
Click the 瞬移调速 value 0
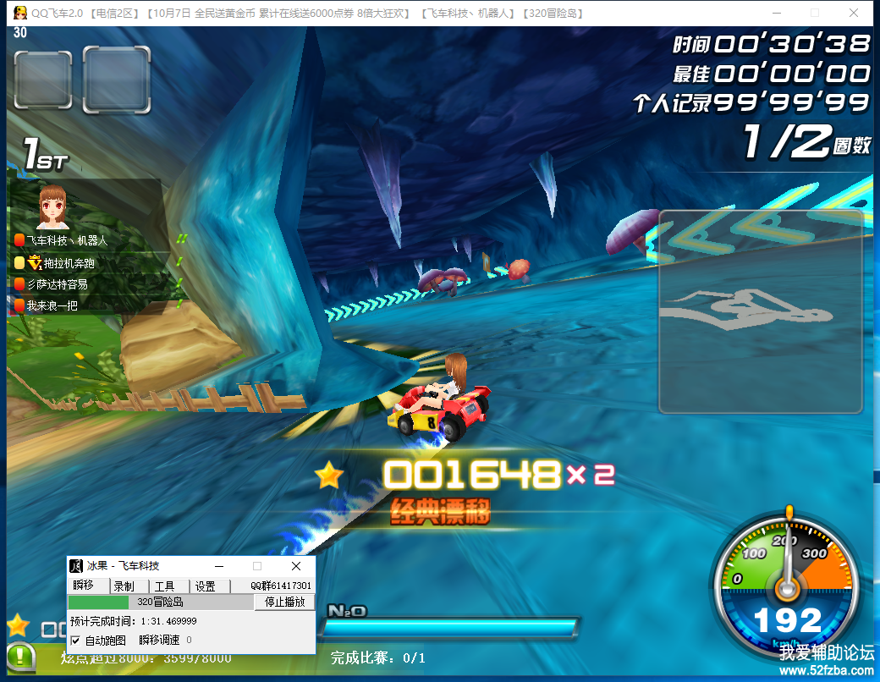click(x=190, y=640)
